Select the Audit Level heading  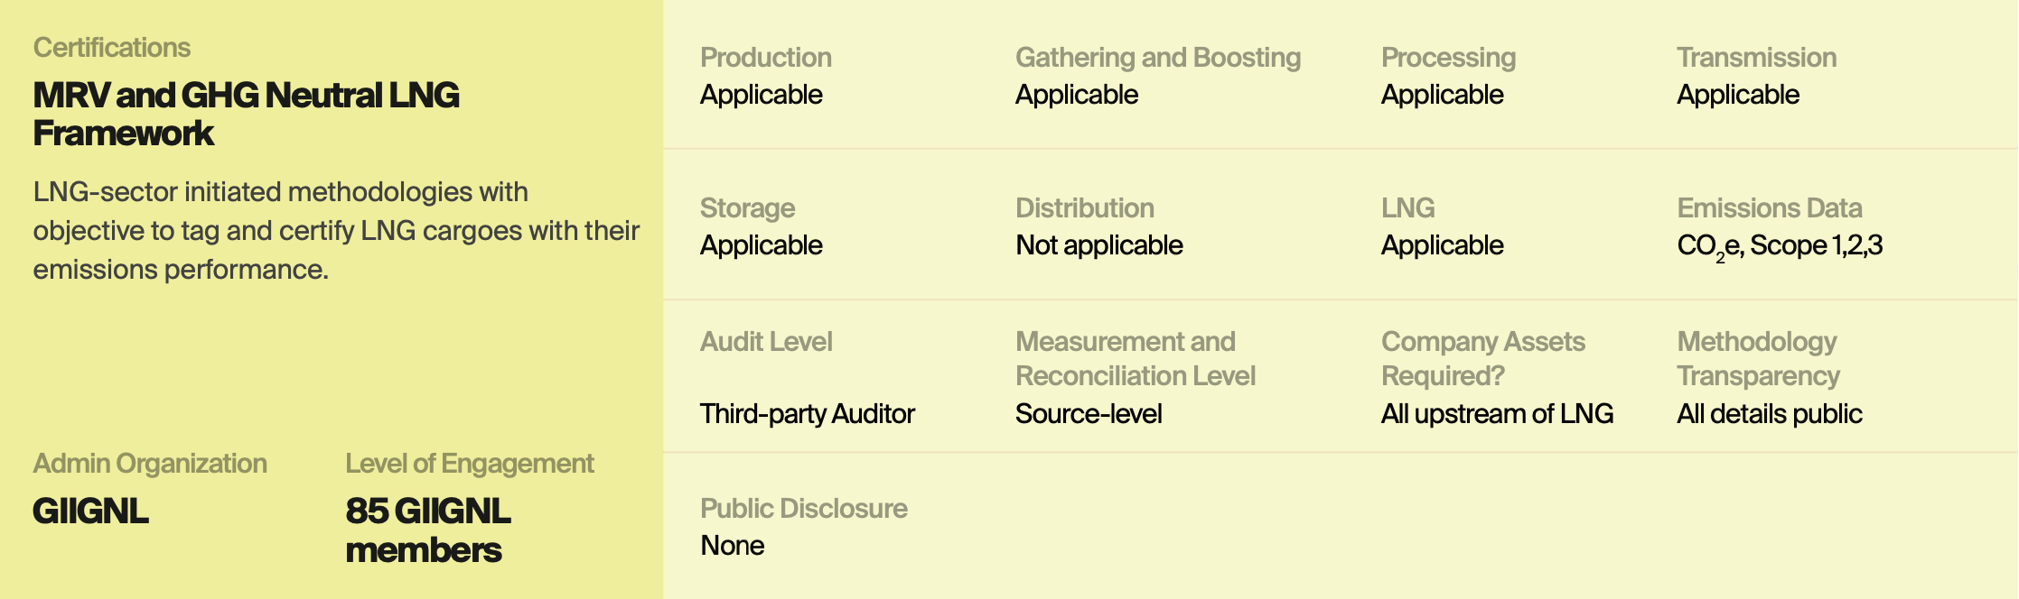(766, 342)
